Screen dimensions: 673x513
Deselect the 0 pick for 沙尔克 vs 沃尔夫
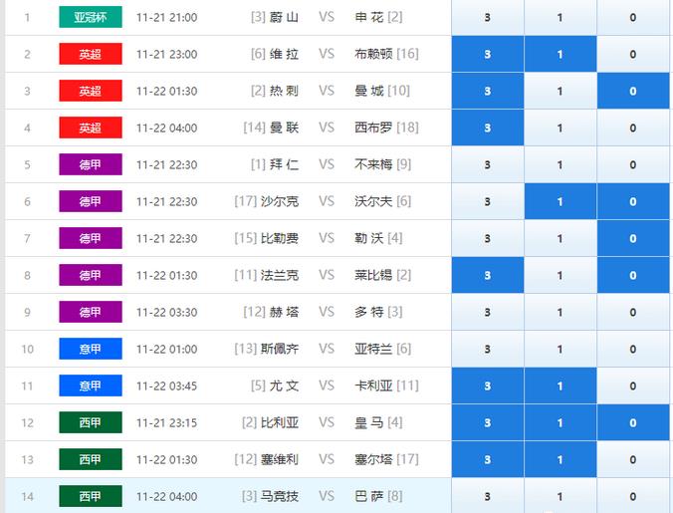[x=633, y=202]
